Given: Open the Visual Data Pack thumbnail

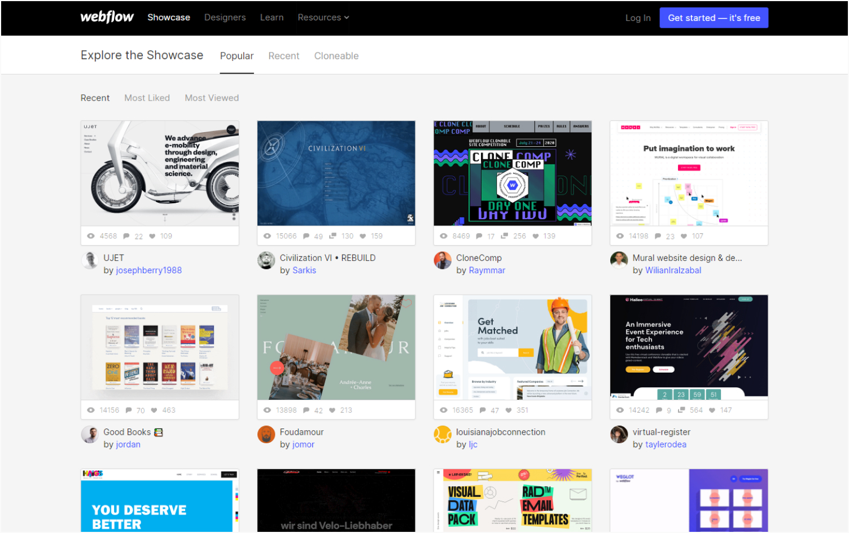Looking at the screenshot, I should click(513, 500).
